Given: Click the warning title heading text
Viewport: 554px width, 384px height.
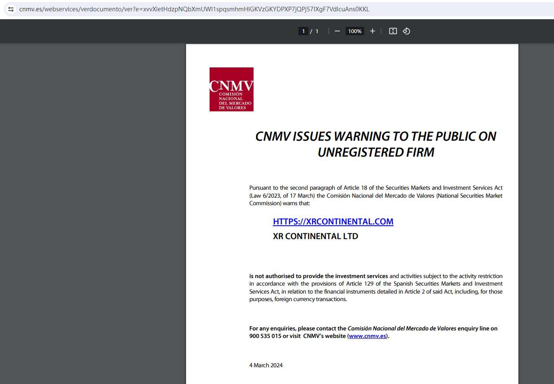Looking at the screenshot, I should pyautogui.click(x=375, y=144).
